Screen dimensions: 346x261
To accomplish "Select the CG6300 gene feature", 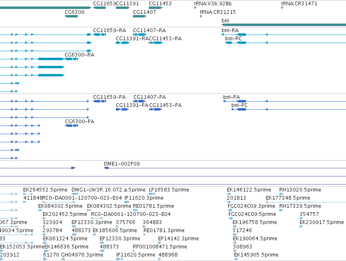I will point(71,16).
